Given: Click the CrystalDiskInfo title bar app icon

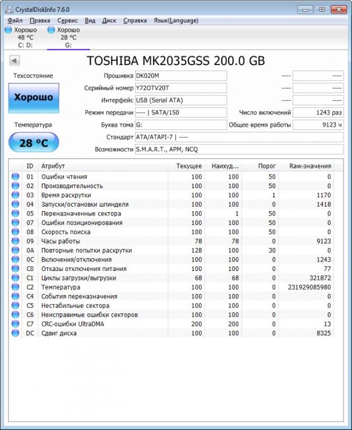Looking at the screenshot, I should point(9,10).
